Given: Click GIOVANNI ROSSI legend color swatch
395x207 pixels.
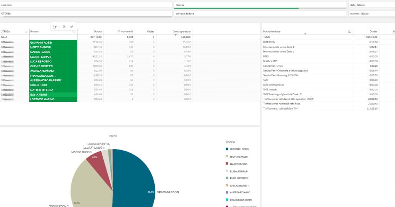Looking at the screenshot, I should (227, 149).
